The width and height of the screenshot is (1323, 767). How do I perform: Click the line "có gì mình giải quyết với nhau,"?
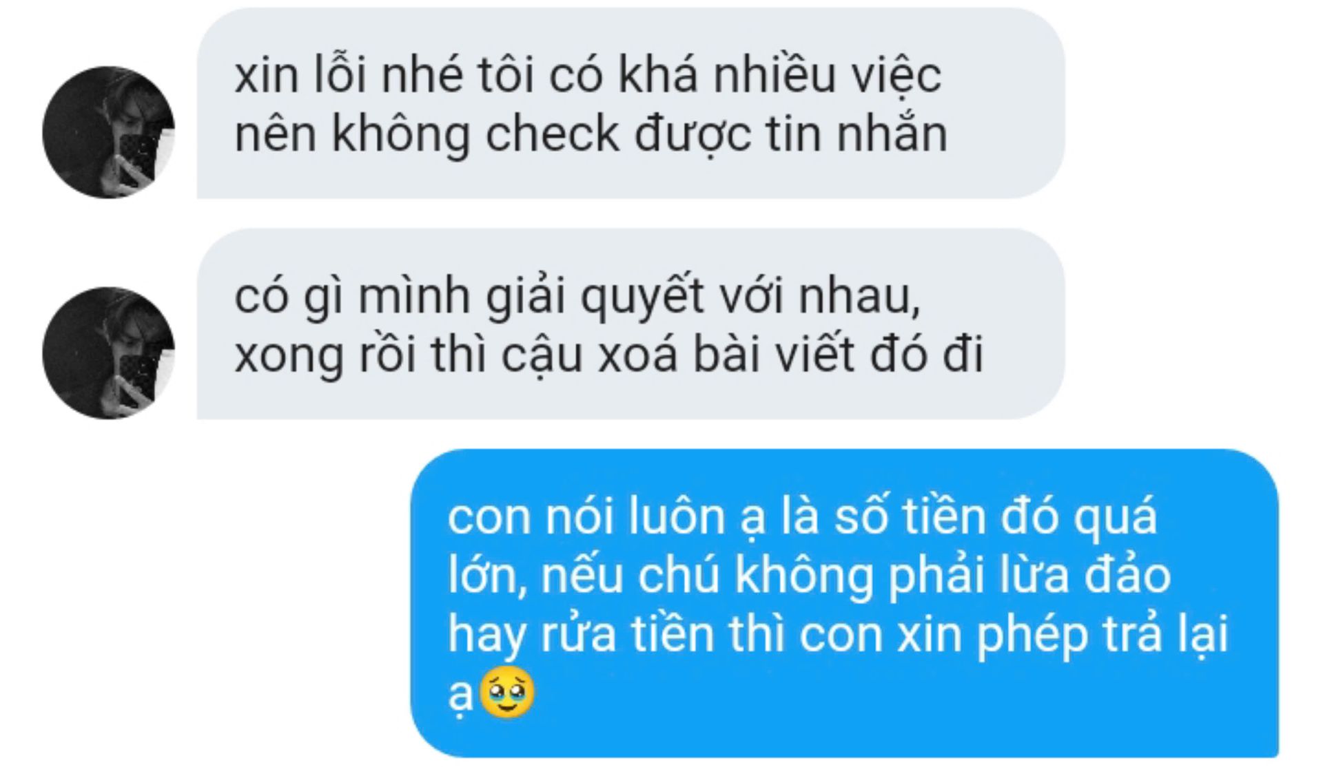[577, 297]
